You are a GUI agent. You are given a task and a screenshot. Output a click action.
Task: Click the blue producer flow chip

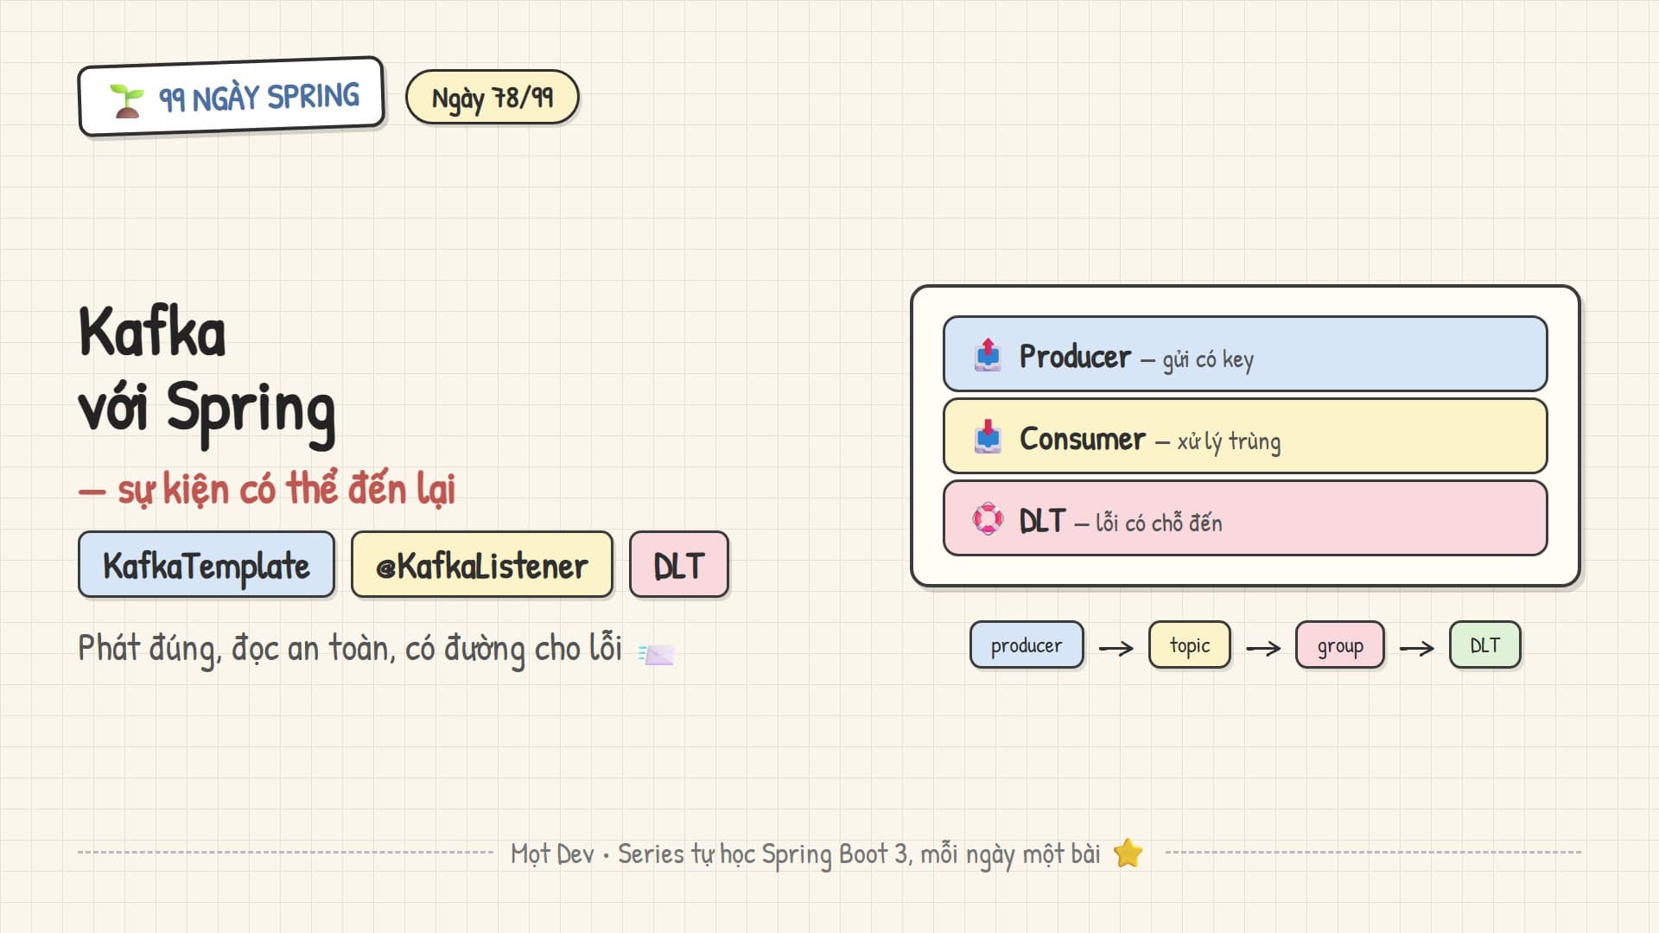1027,645
